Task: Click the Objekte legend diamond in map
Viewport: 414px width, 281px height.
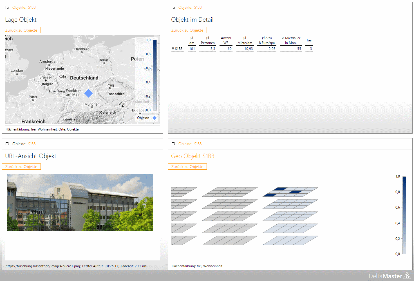Action: (x=155, y=118)
